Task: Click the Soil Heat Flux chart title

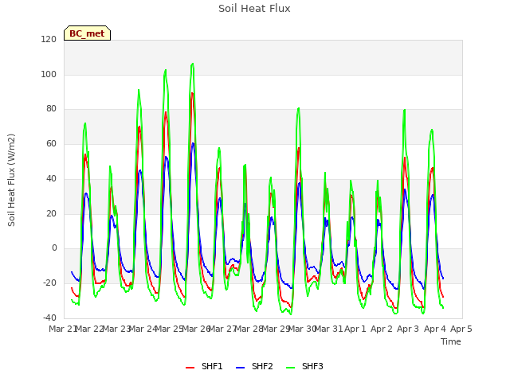Action: tap(254, 9)
